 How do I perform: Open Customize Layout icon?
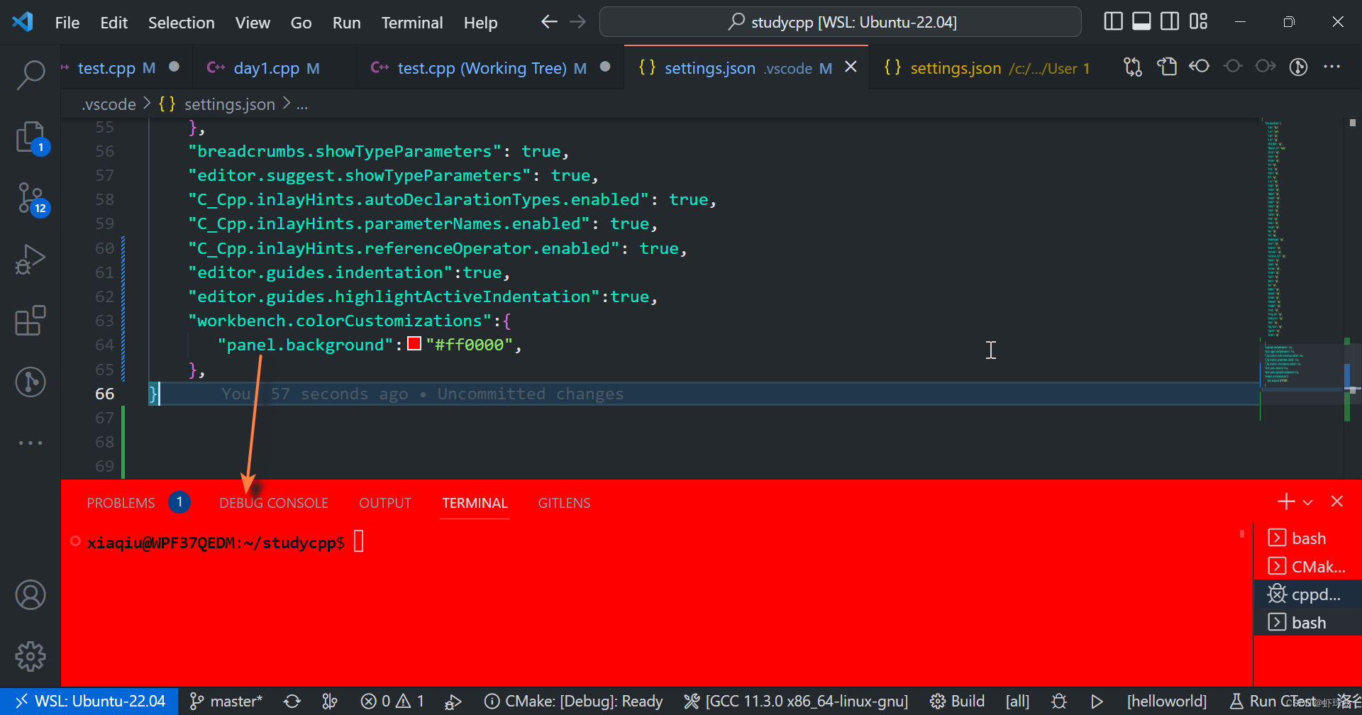(1198, 22)
